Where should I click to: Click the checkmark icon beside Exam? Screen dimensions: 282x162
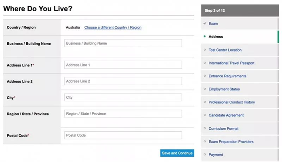[x=205, y=24]
